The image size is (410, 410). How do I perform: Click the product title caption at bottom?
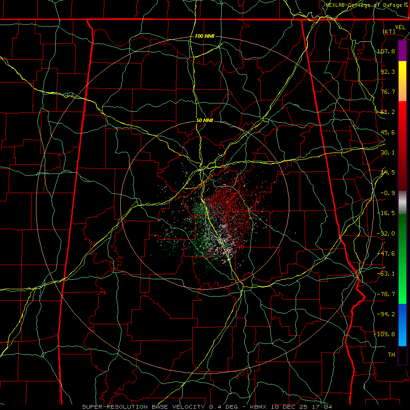pyautogui.click(x=207, y=407)
